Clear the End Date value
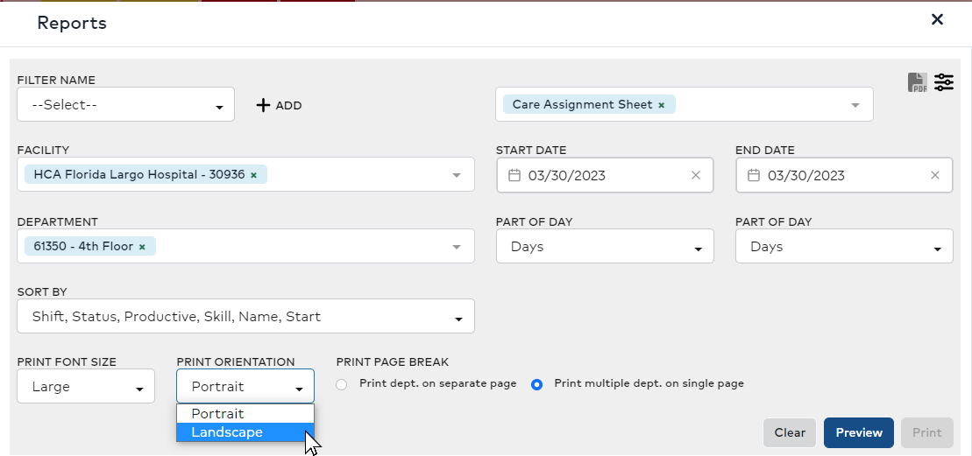The width and height of the screenshot is (972, 456). click(x=935, y=175)
